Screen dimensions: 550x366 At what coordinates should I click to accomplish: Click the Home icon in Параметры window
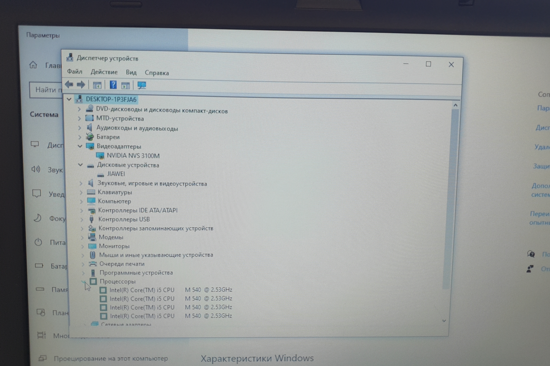tap(33, 65)
